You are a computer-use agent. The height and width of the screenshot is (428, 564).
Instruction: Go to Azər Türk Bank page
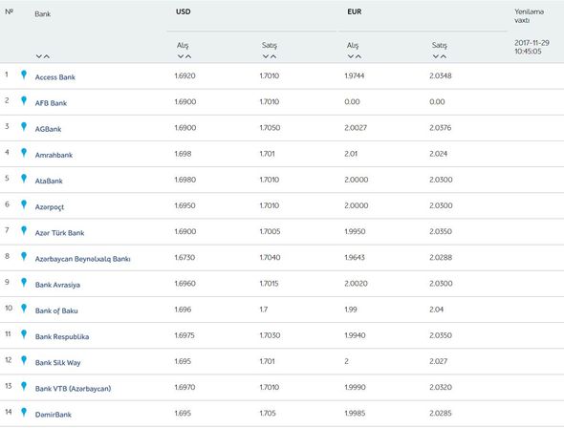tap(59, 232)
